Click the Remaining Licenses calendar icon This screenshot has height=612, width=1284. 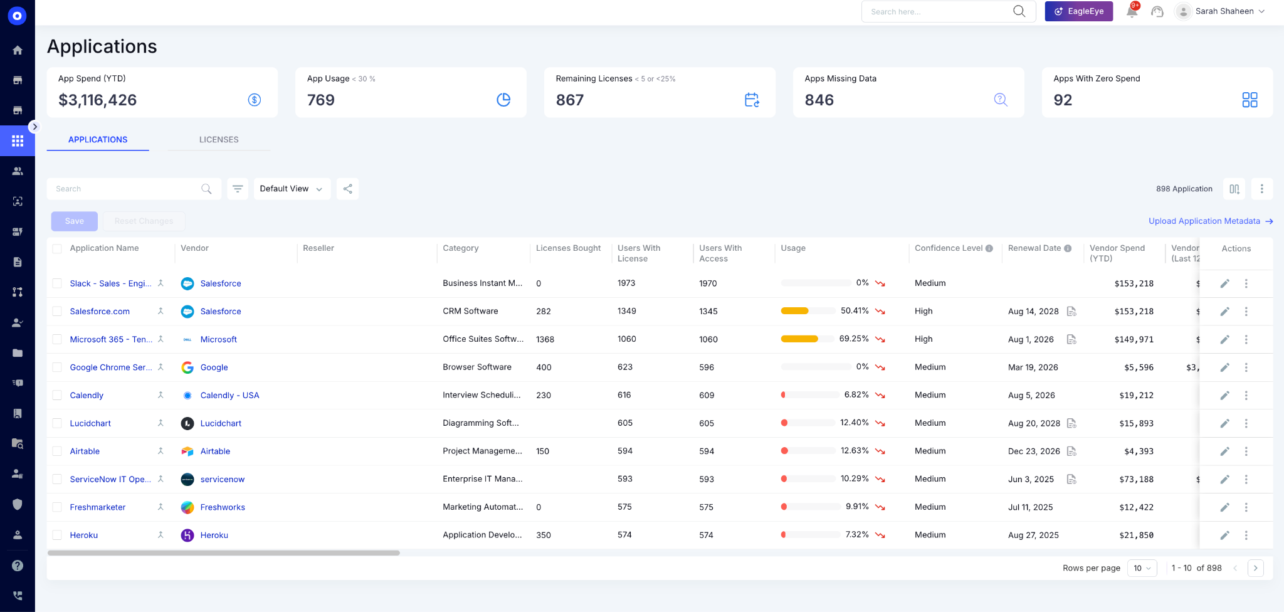pos(752,100)
